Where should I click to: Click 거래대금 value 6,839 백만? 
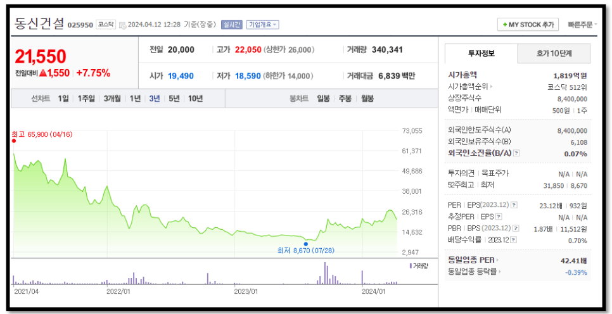pos(397,76)
